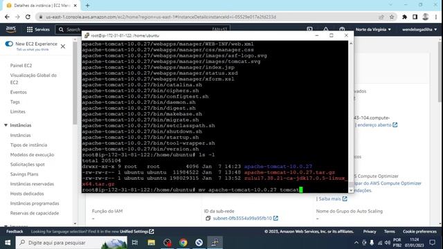The image size is (443, 249).
Task: Open Modelos de execução
Action: tap(32, 155)
